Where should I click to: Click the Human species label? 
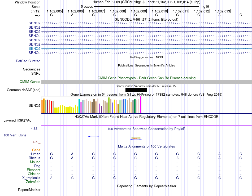click(35, 154)
